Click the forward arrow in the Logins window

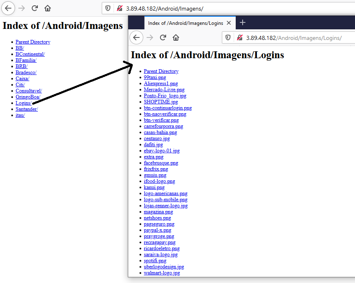click(x=150, y=37)
